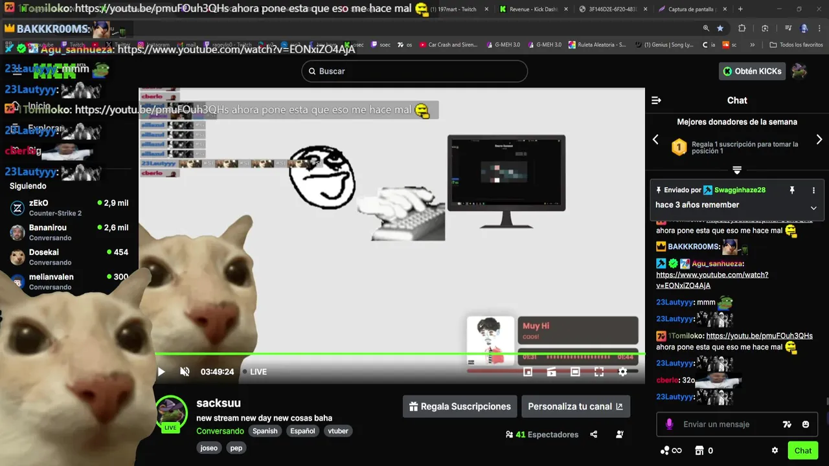
Task: Open zEkO channel in Siguiendo list
Action: (68, 208)
